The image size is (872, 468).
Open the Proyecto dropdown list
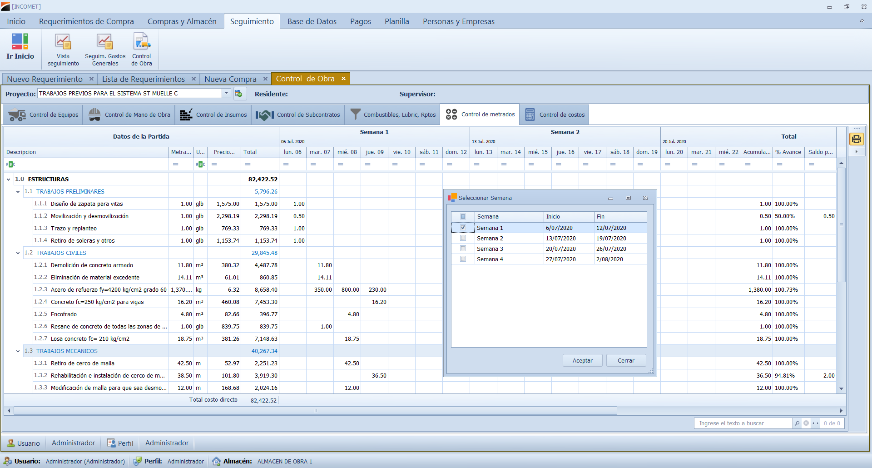226,94
